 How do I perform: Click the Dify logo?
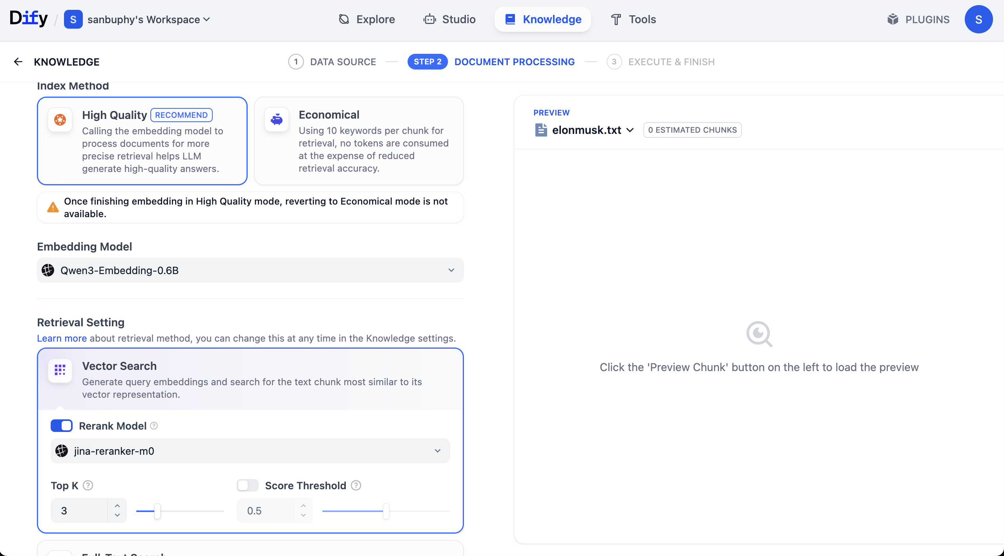tap(28, 18)
